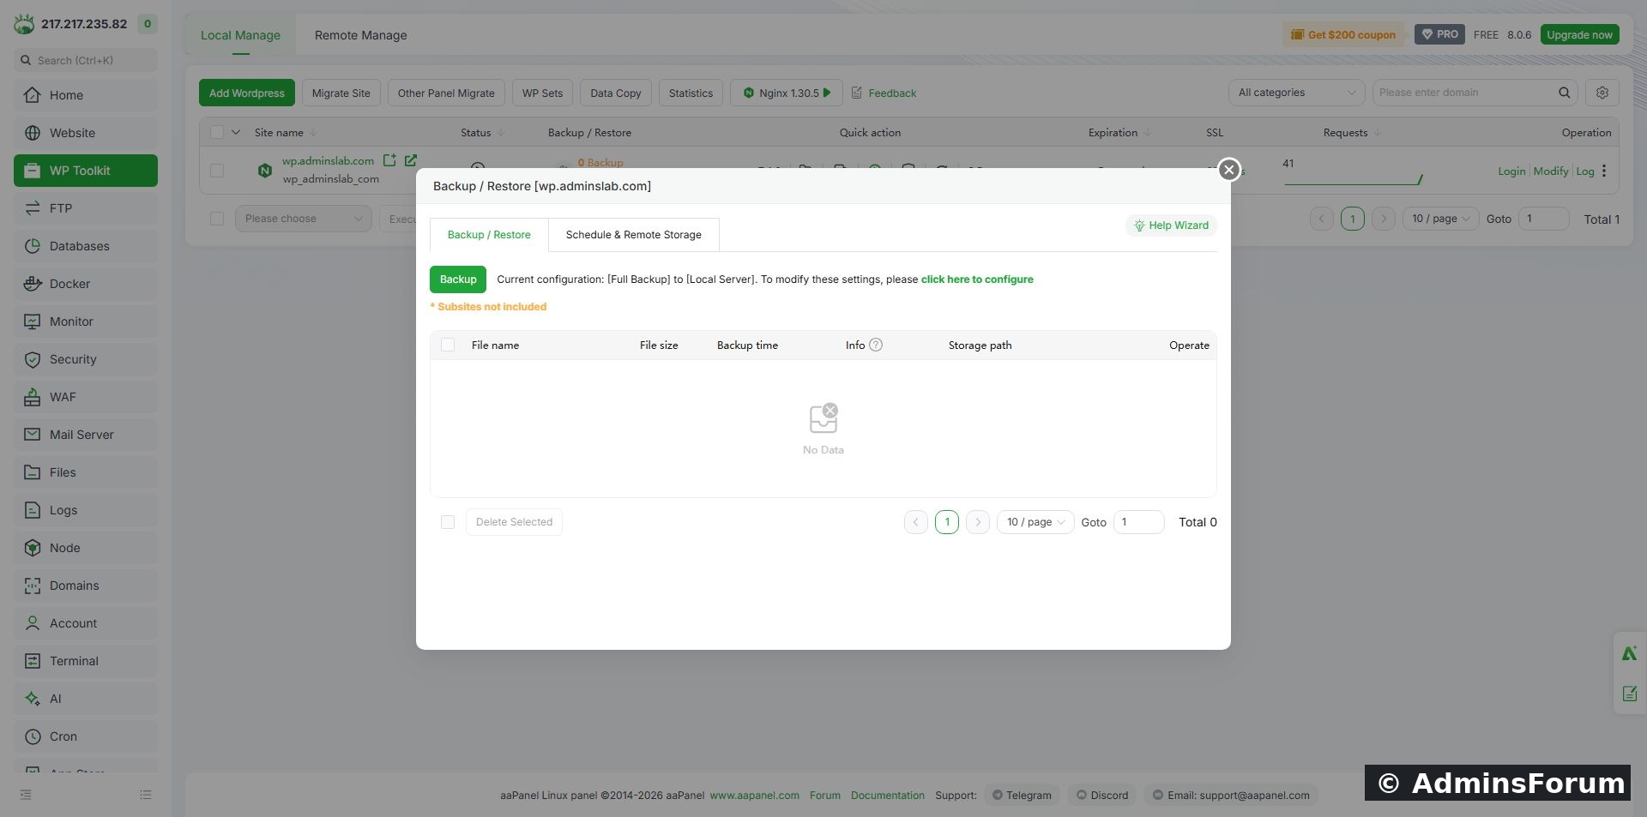
Task: Tick the File name header checkbox
Action: pos(448,345)
